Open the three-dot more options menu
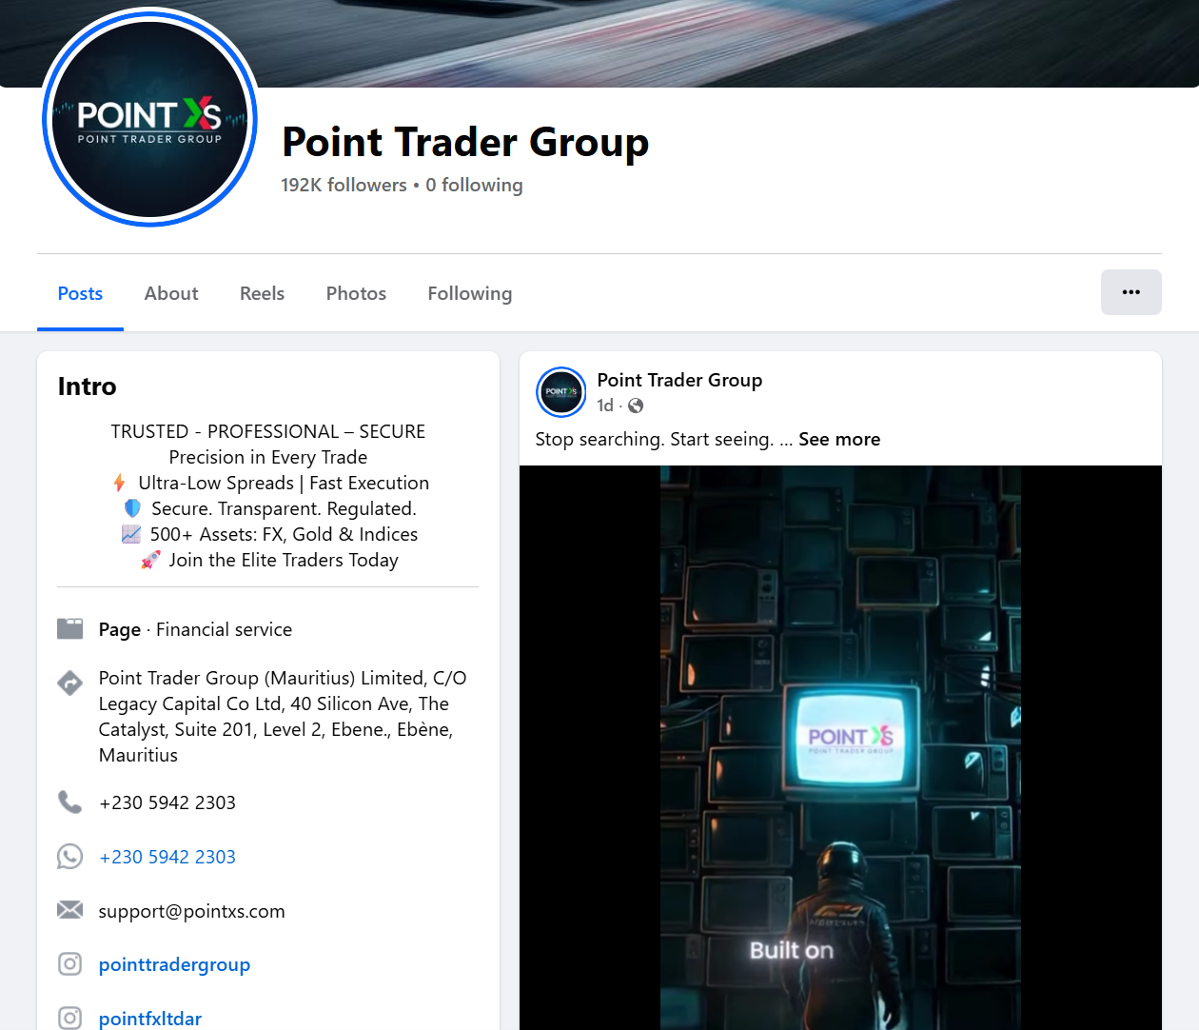Screen dimensions: 1199x1030 (x=1130, y=292)
